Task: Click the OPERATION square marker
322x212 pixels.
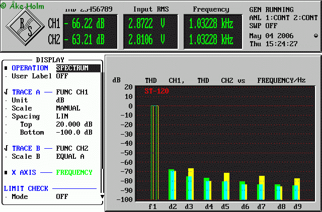Action: 6,68
